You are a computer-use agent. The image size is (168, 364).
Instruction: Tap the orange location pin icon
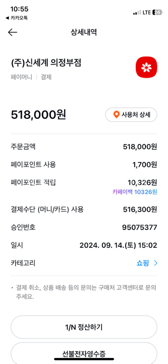116,114
